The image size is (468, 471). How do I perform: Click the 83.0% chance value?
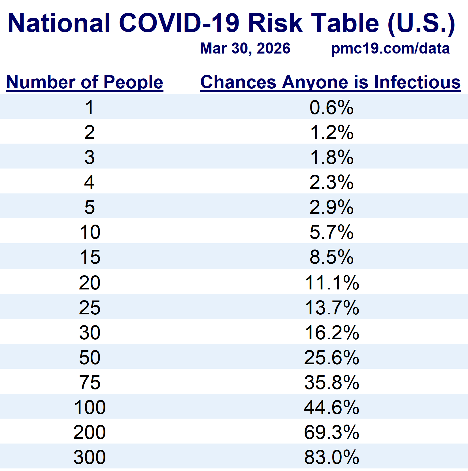click(331, 457)
